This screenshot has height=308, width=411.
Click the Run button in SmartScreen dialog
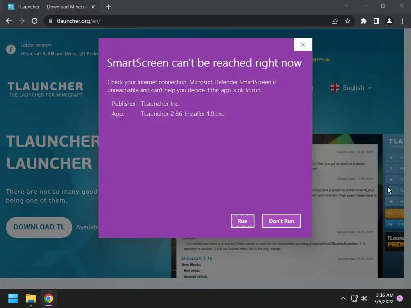242,221
